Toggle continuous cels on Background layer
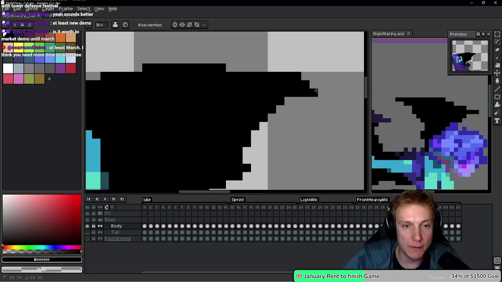Image resolution: width=502 pixels, height=282 pixels. pyautogui.click(x=100, y=239)
